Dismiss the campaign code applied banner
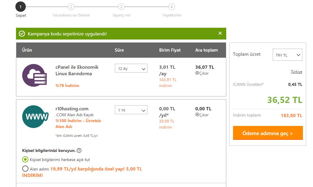The image size is (313, 187). pos(220,33)
